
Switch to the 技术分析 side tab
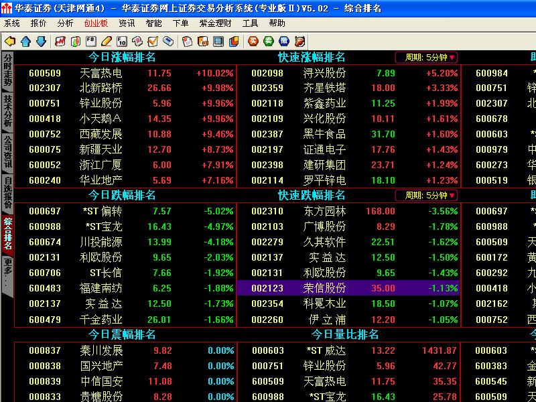click(x=7, y=111)
